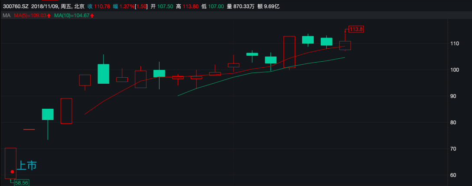
Task: Click the MA indicator label
Action: 7,16
